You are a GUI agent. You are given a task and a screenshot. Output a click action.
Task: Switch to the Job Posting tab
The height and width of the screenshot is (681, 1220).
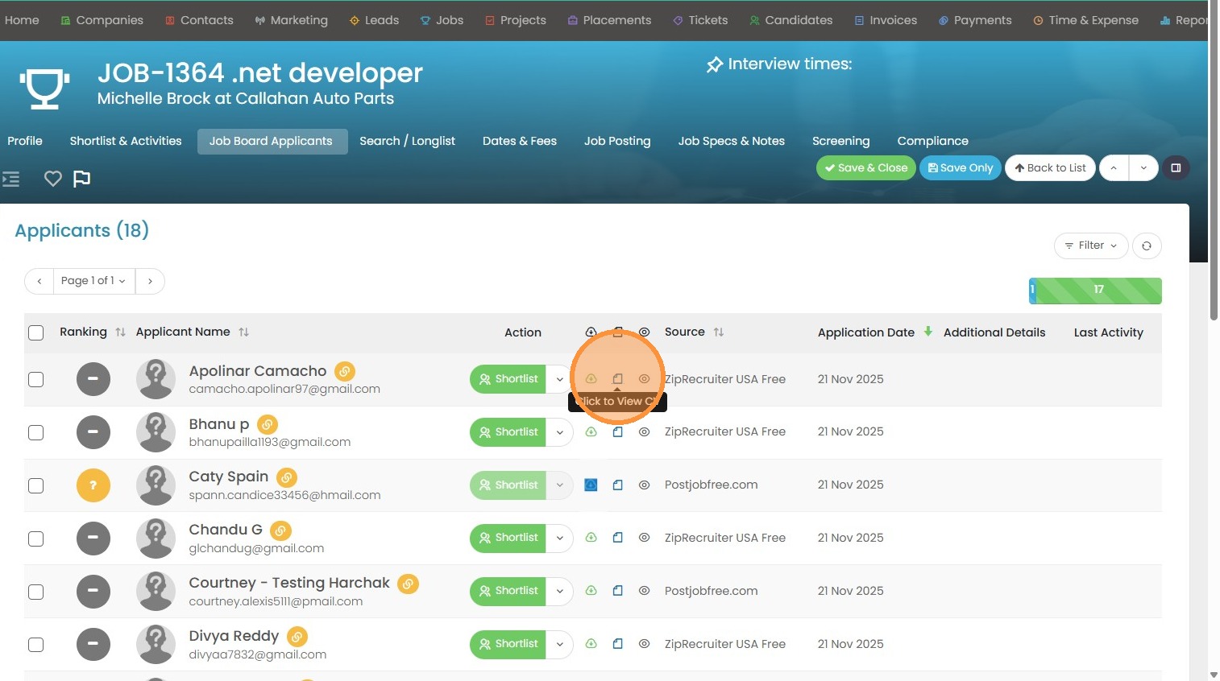pyautogui.click(x=617, y=141)
